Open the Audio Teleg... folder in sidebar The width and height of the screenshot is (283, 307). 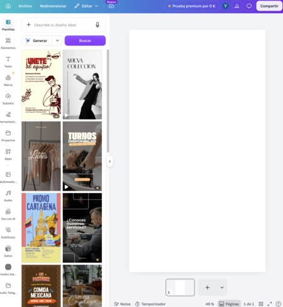pos(8,288)
